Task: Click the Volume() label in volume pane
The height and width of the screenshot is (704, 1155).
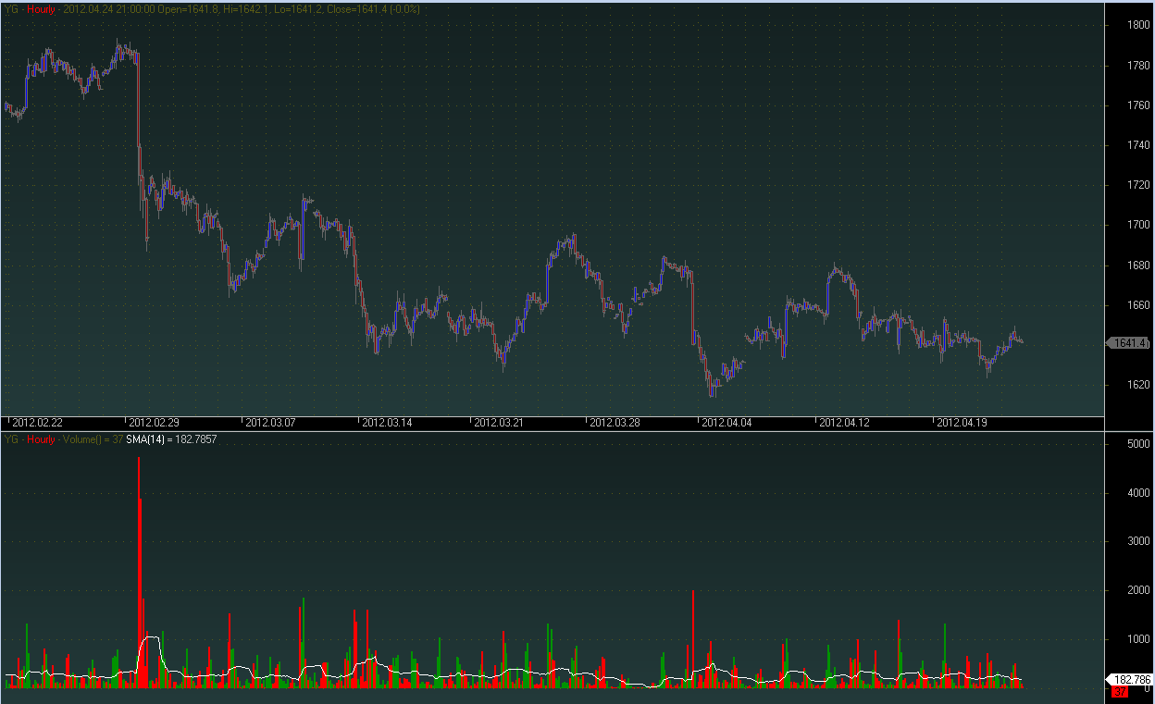Action: (x=81, y=439)
